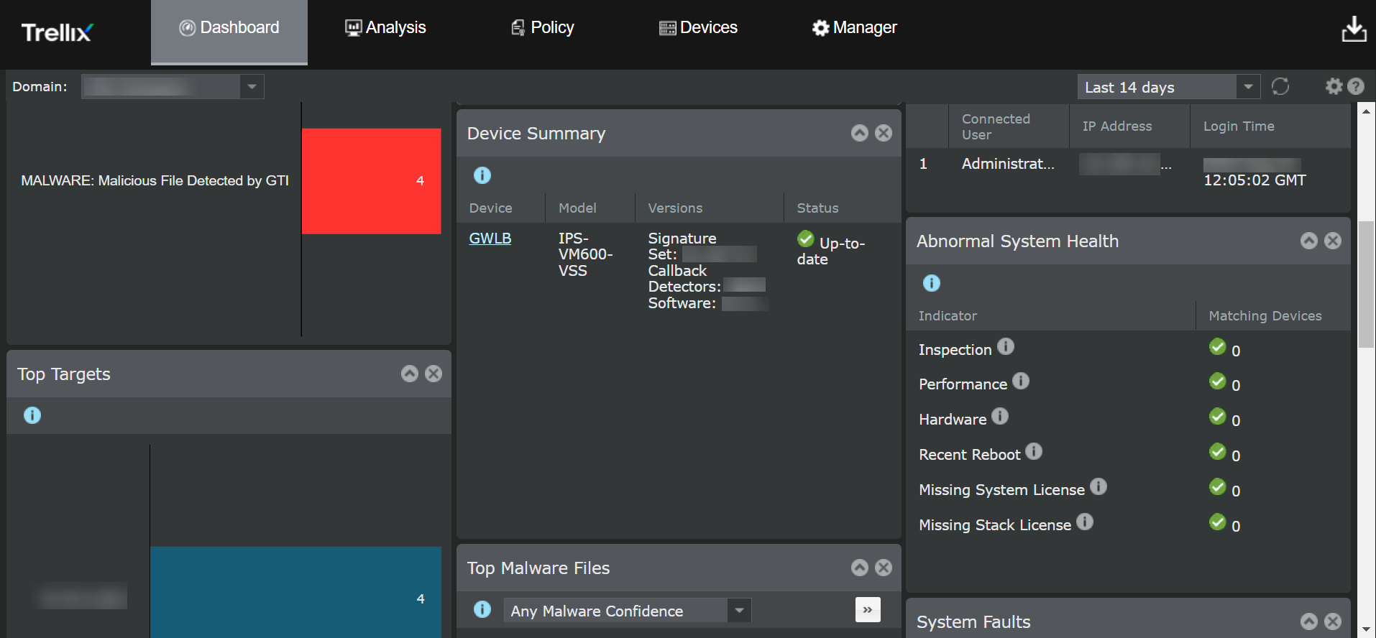The width and height of the screenshot is (1376, 638).
Task: Show Device Summary info icon
Action: [x=482, y=175]
